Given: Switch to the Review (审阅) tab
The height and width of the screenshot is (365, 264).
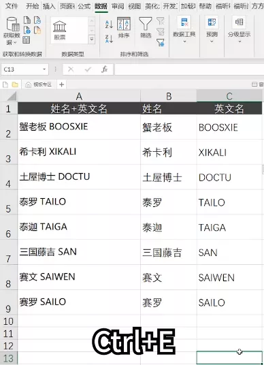Looking at the screenshot, I should coord(118,6).
